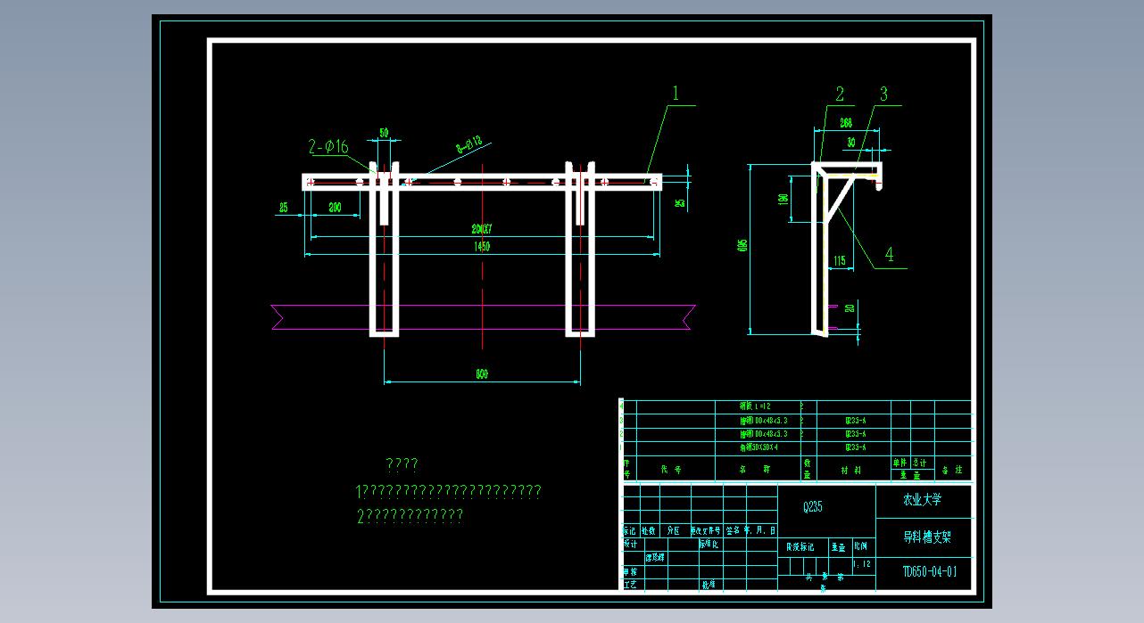
Task: Select the 材料 column header in parts list
Action: tap(851, 469)
